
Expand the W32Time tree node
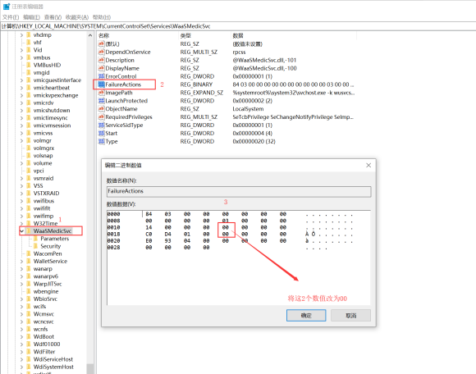[x=22, y=223]
